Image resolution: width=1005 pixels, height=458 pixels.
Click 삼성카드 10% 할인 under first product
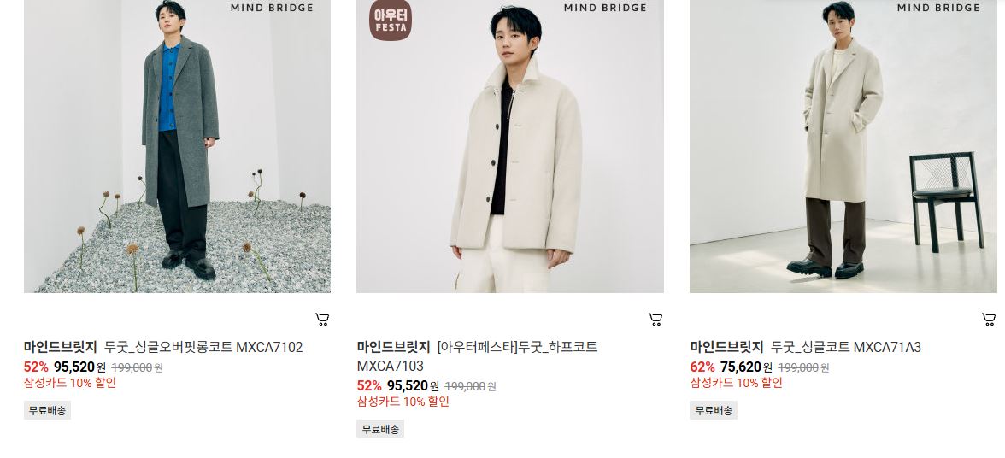[70, 383]
